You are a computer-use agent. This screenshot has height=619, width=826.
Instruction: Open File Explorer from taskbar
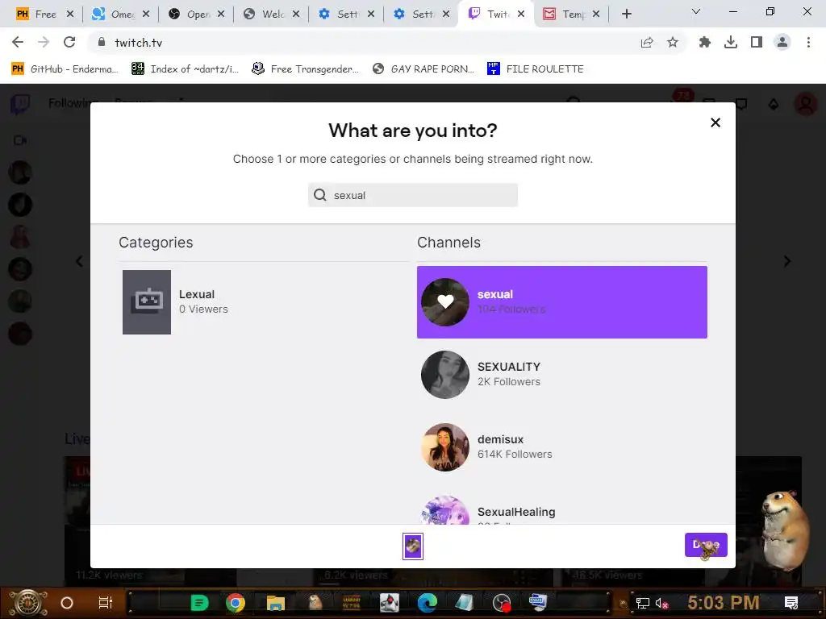276,603
